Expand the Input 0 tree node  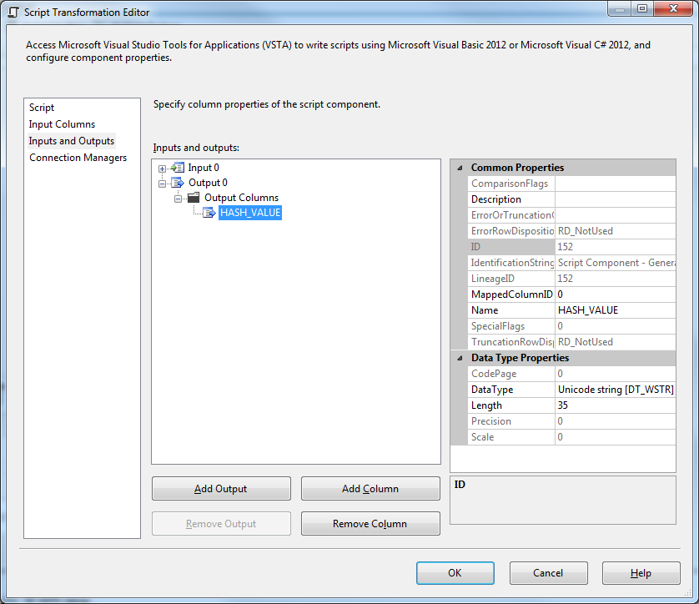point(163,167)
